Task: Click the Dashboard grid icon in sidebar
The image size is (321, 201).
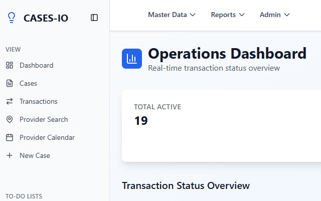Action: point(10,65)
